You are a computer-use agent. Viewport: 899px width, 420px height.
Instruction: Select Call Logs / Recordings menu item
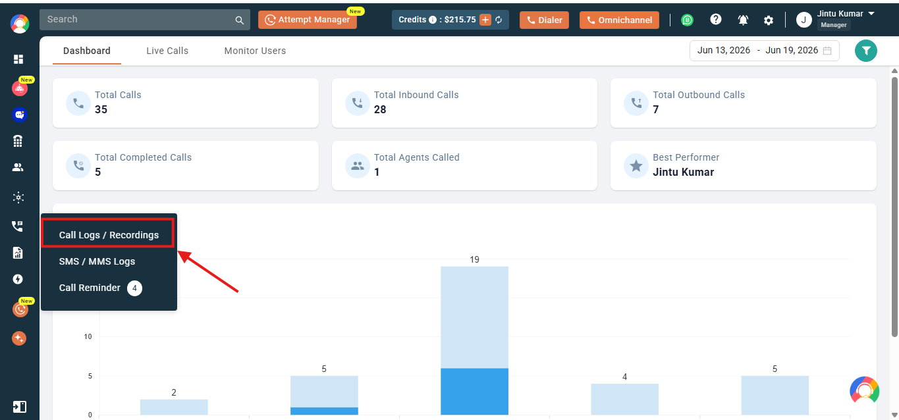tap(109, 235)
